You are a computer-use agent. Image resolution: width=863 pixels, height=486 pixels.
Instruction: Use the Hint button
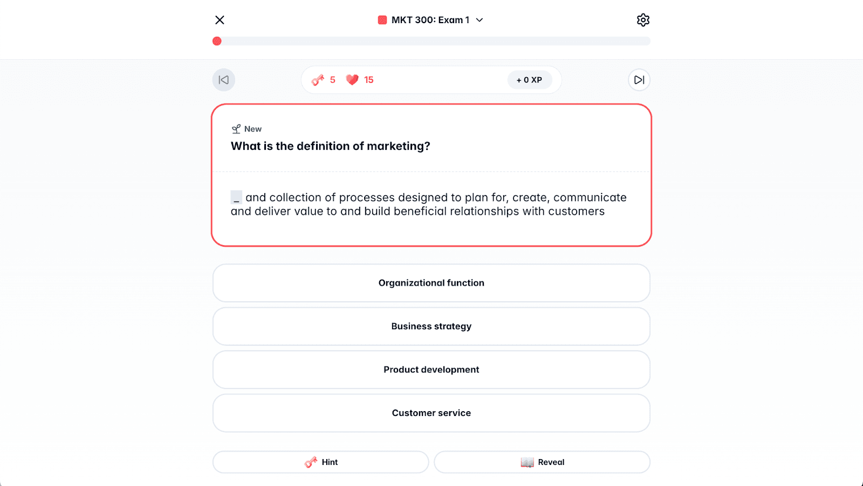[x=321, y=462]
